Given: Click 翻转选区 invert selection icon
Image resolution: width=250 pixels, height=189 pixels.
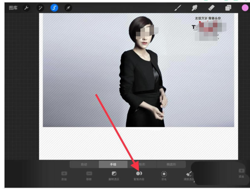Looking at the screenshot, I should click(114, 174).
